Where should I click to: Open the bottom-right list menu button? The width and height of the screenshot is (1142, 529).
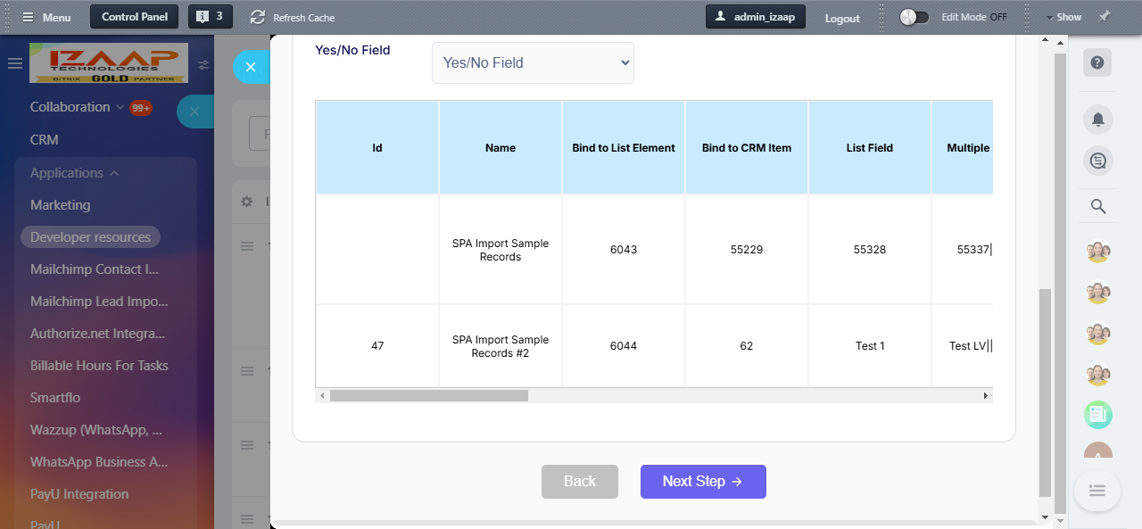pyautogui.click(x=1097, y=490)
